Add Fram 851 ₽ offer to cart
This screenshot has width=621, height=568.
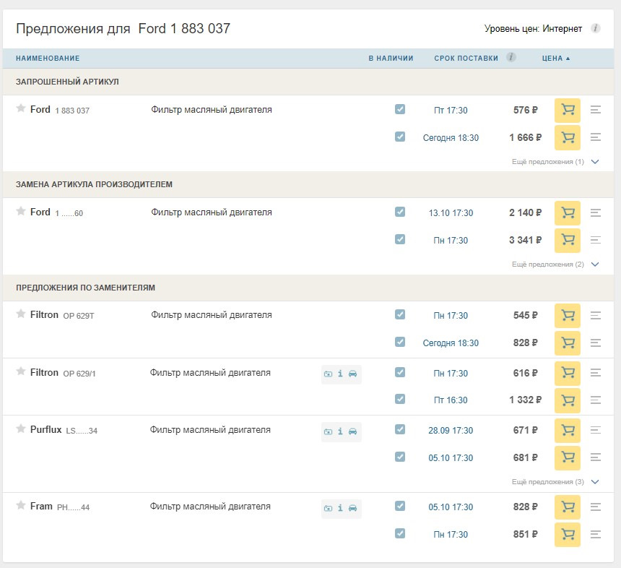click(x=567, y=534)
